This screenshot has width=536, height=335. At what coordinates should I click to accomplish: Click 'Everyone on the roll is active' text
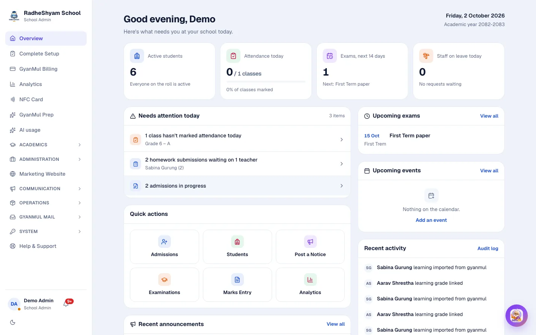point(160,84)
